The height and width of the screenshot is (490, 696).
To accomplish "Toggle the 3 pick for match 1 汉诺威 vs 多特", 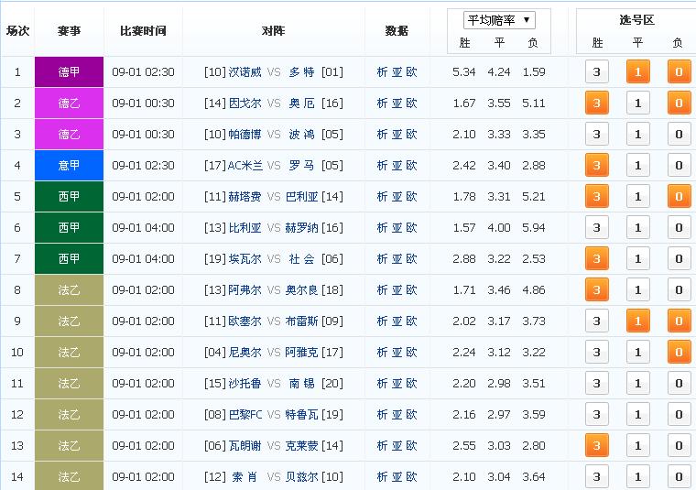I will [597, 72].
